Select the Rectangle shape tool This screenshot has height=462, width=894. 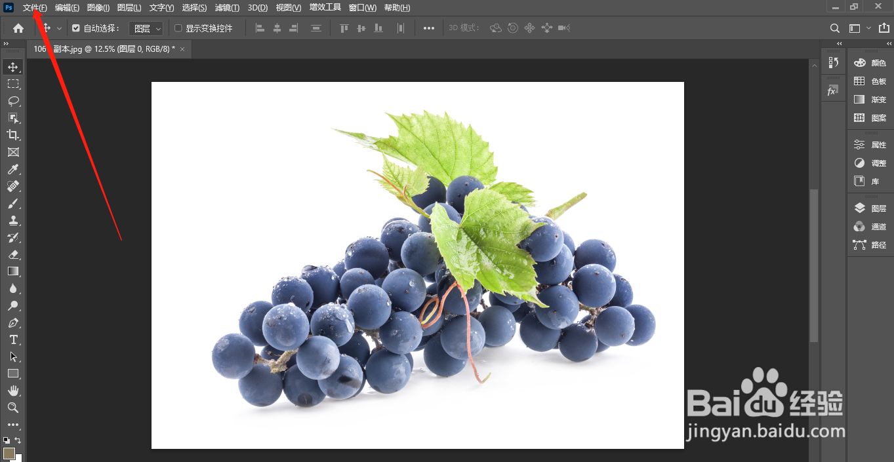tap(13, 374)
